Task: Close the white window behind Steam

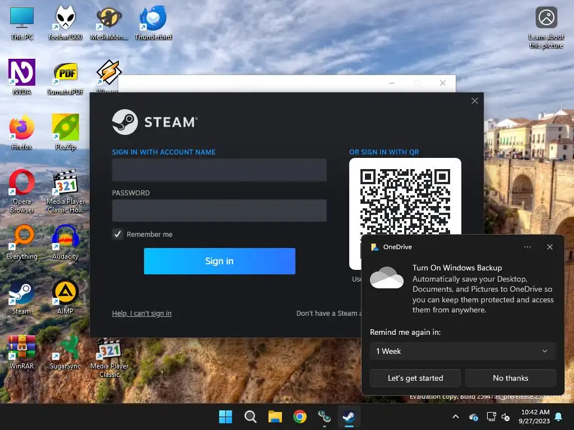Action: [443, 83]
